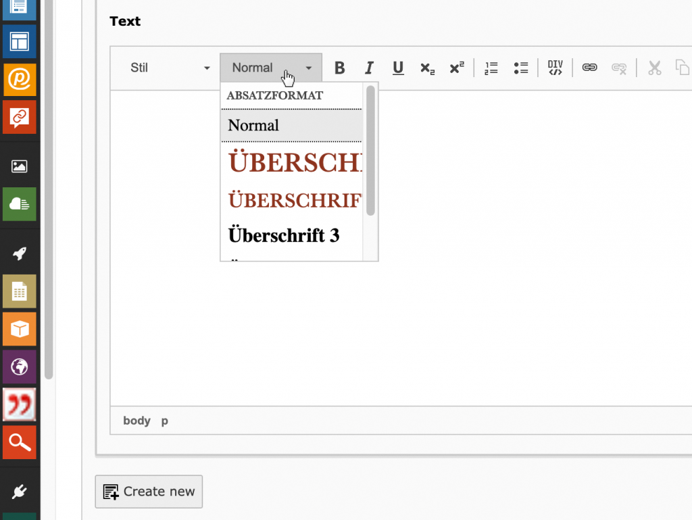Open the blue layout module in sidebar
This screenshot has width=692, height=520.
click(x=20, y=41)
